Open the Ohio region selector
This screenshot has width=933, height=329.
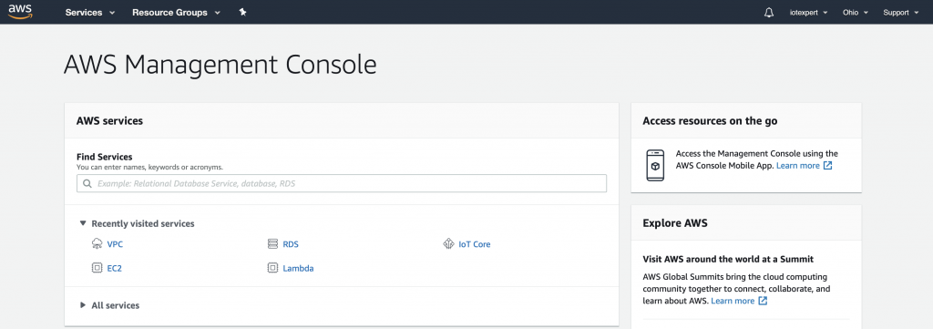click(856, 13)
